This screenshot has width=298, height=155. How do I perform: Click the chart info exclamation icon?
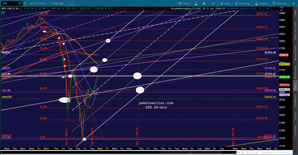3,13
